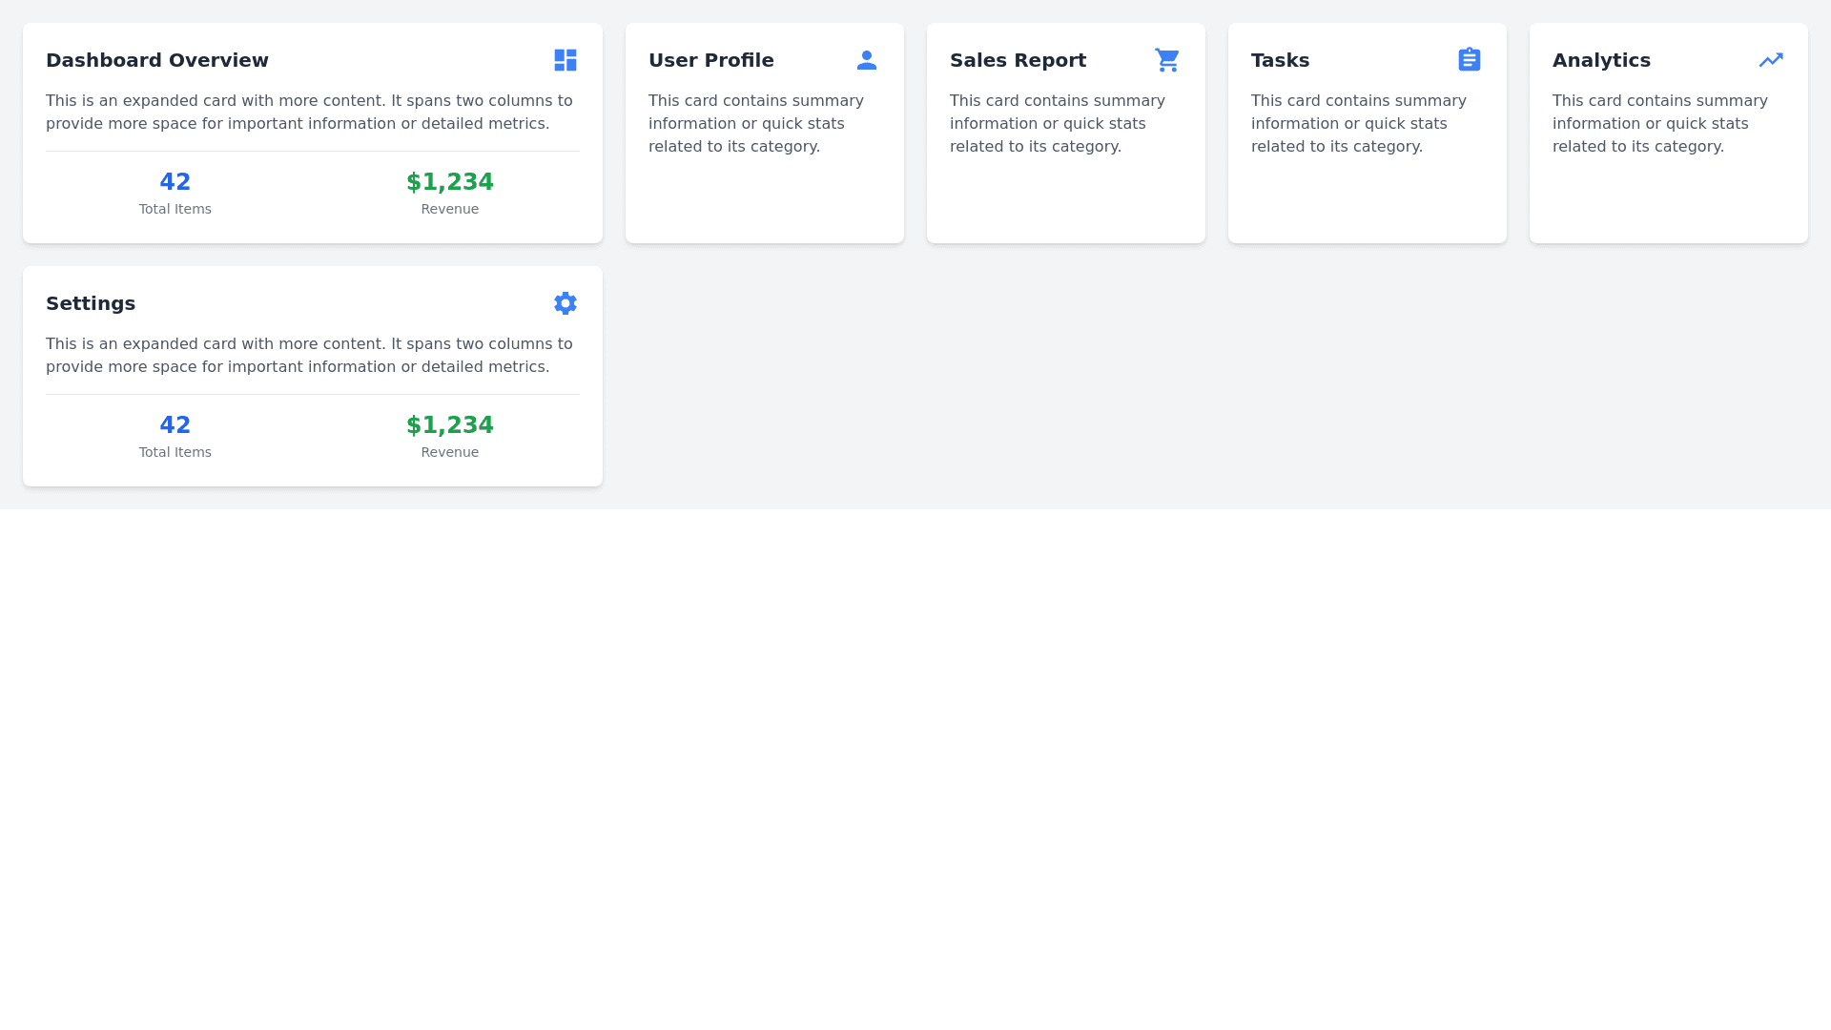Click the Total Items label under Settings

point(175,452)
